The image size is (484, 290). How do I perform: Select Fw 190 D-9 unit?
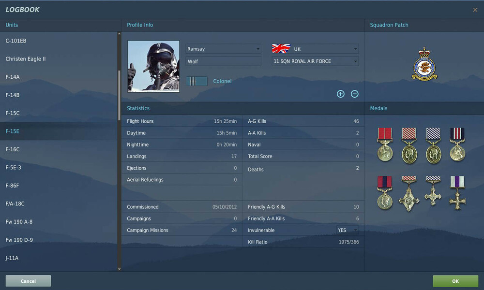click(59, 240)
